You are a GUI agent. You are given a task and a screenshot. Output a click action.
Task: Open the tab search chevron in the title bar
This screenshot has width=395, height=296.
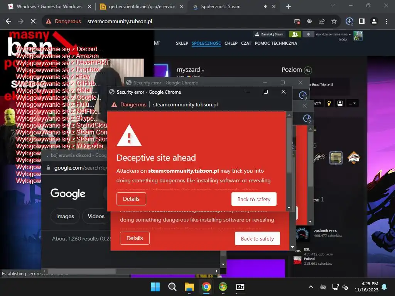tap(333, 5)
